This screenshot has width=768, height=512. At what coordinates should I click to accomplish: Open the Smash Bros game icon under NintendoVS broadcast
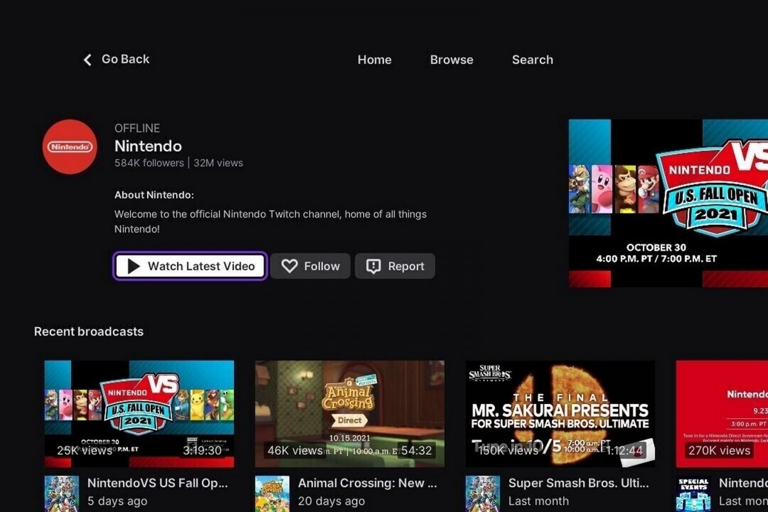61,494
